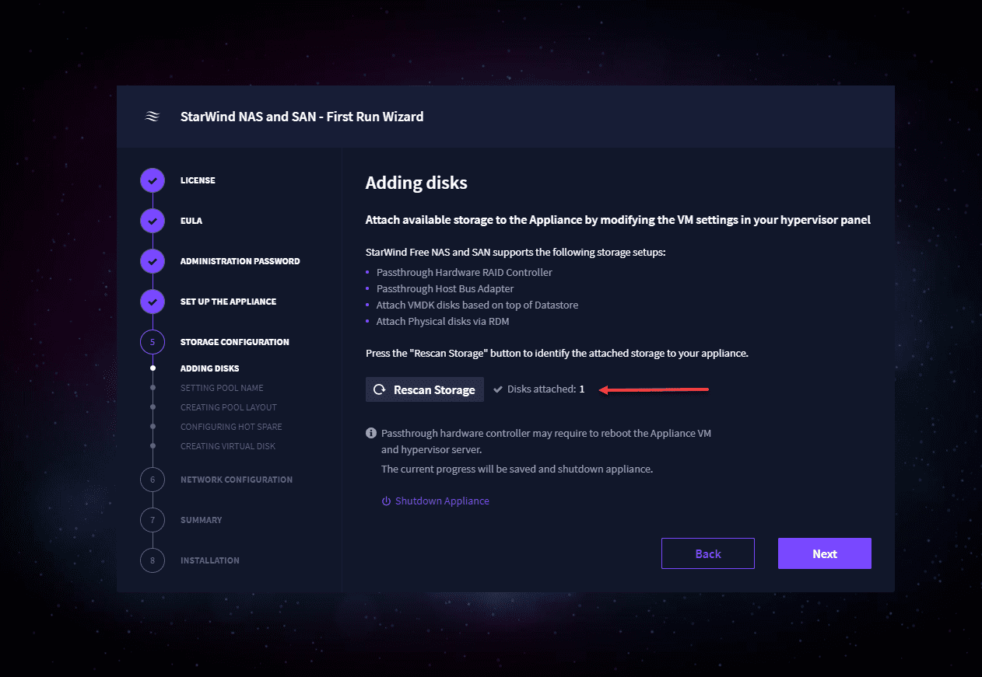Proceed with the Next button
This screenshot has height=677, width=982.
pos(824,553)
